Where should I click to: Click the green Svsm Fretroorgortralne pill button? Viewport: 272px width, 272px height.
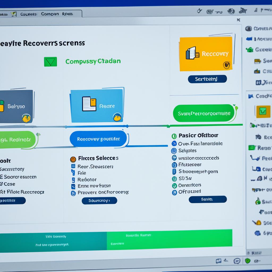click(204, 113)
